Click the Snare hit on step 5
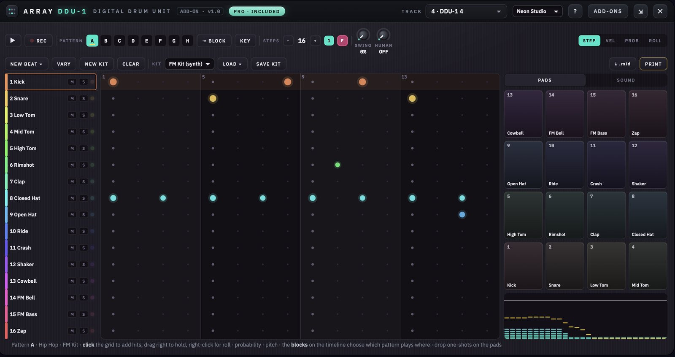The height and width of the screenshot is (357, 675). [213, 98]
